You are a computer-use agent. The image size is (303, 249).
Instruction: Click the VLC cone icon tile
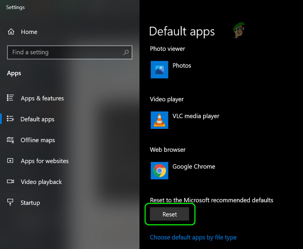click(159, 120)
